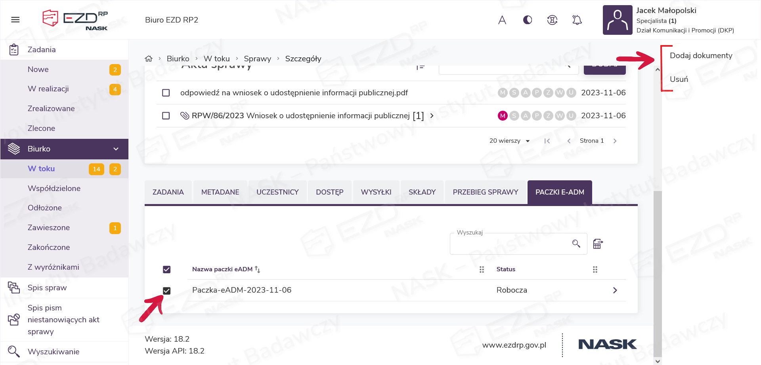
Task: Open the '20 wierszy' rows dropdown
Action: pos(510,141)
